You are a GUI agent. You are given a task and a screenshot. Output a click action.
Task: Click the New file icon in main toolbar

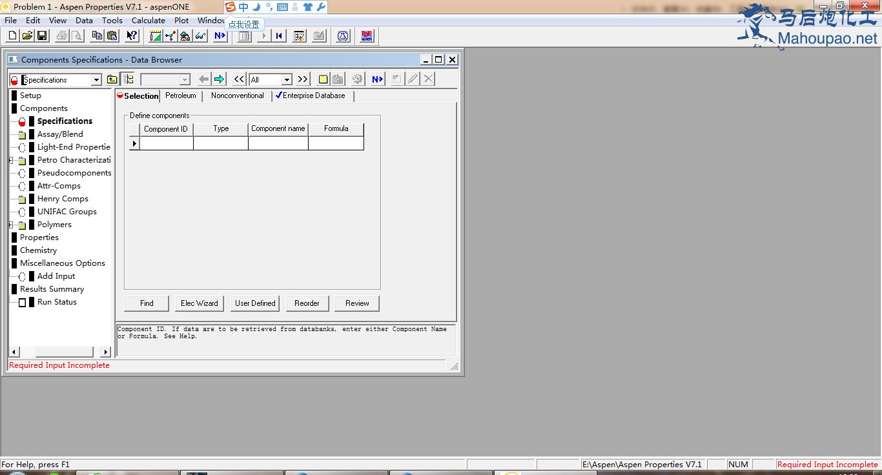click(x=12, y=36)
